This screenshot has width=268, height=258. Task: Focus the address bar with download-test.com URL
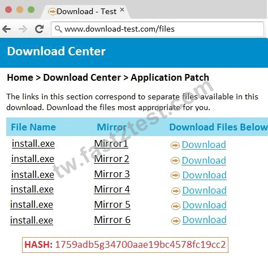click(158, 29)
